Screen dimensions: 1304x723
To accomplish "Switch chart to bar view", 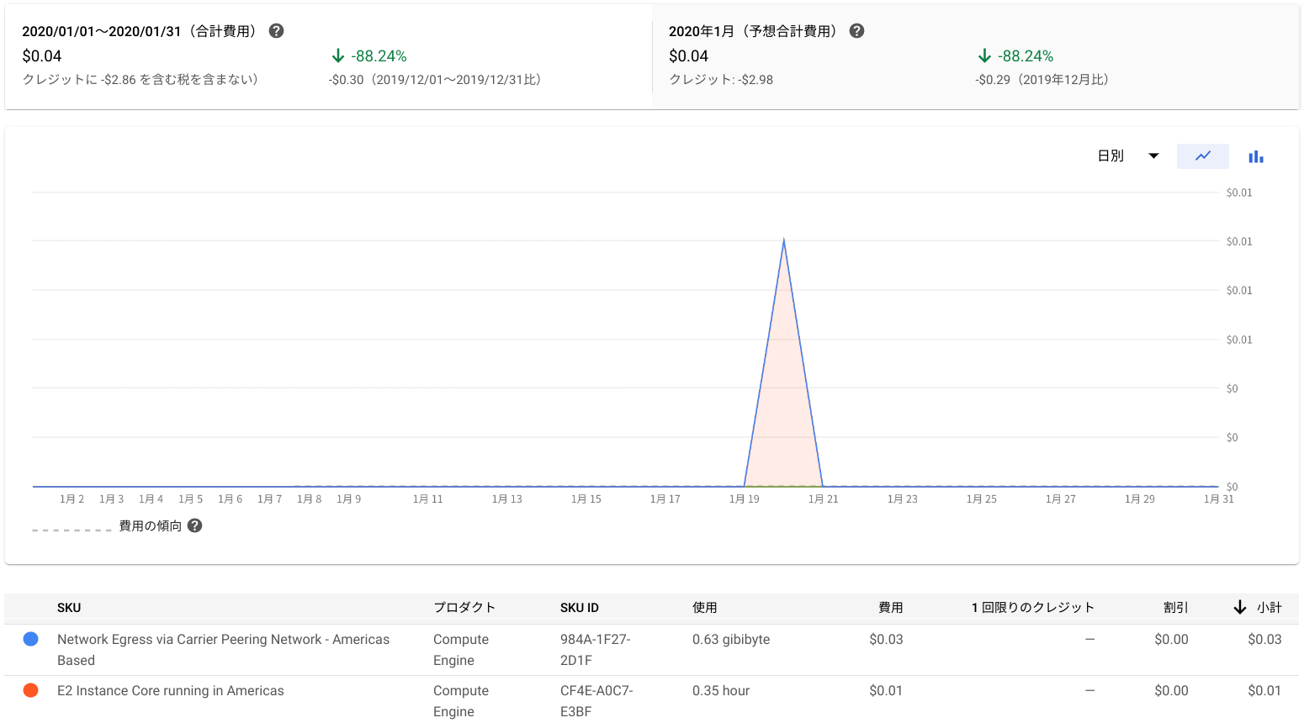I will [x=1255, y=156].
